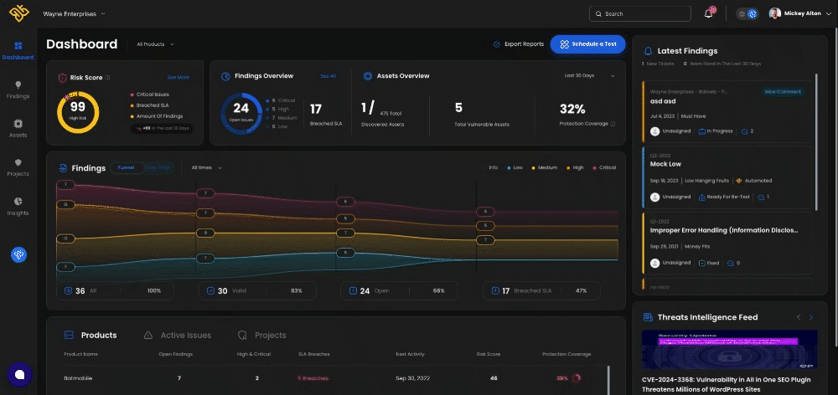Click the 99 risk score gauge ring
Image resolution: width=838 pixels, height=395 pixels.
(x=78, y=113)
